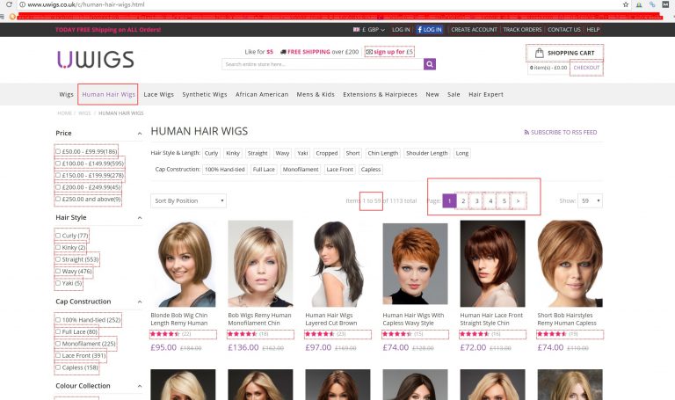Check the £250.00 and above filter
This screenshot has width=675, height=400.
(x=58, y=199)
